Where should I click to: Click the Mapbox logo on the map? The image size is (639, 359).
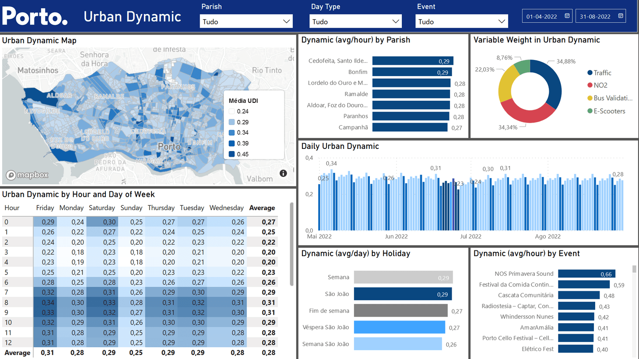(x=27, y=175)
